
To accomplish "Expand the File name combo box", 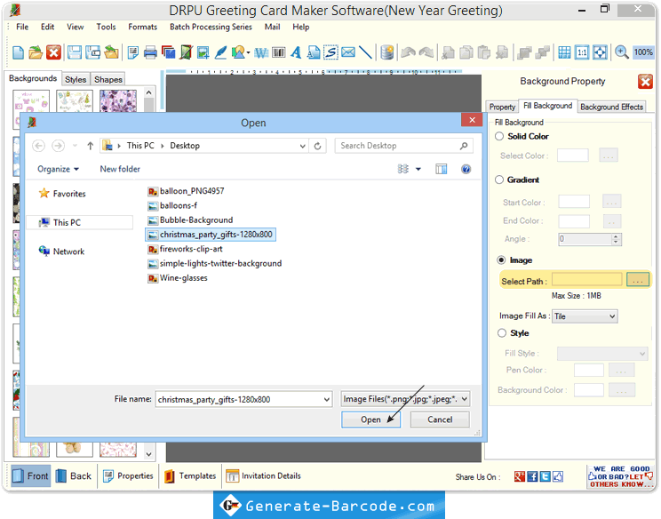I will click(326, 400).
